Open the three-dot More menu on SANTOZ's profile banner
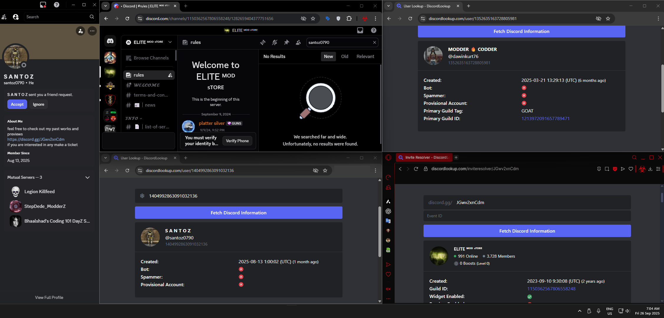Viewport: 664px width, 318px height. click(92, 31)
